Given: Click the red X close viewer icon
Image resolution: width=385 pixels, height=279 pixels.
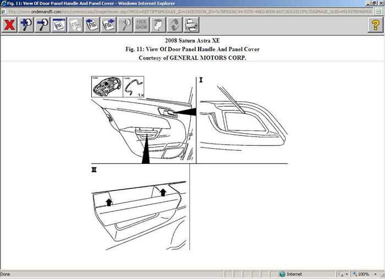Looking at the screenshot, I should pos(9,25).
